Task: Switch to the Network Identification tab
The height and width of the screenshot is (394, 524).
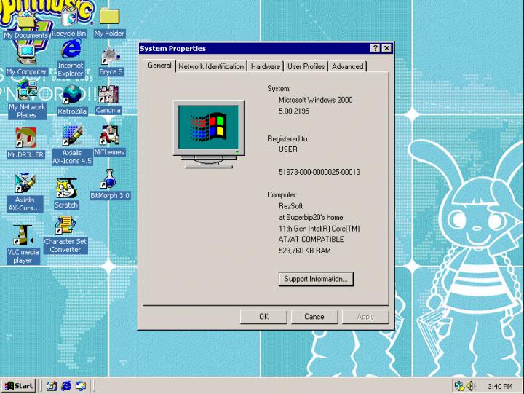Action: (211, 66)
